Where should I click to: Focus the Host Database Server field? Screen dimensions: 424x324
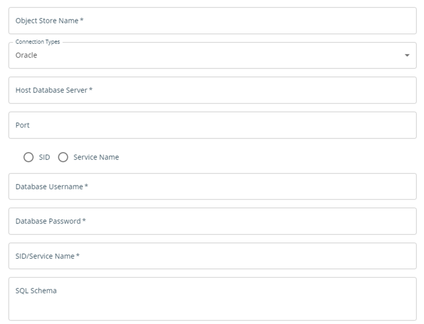212,90
